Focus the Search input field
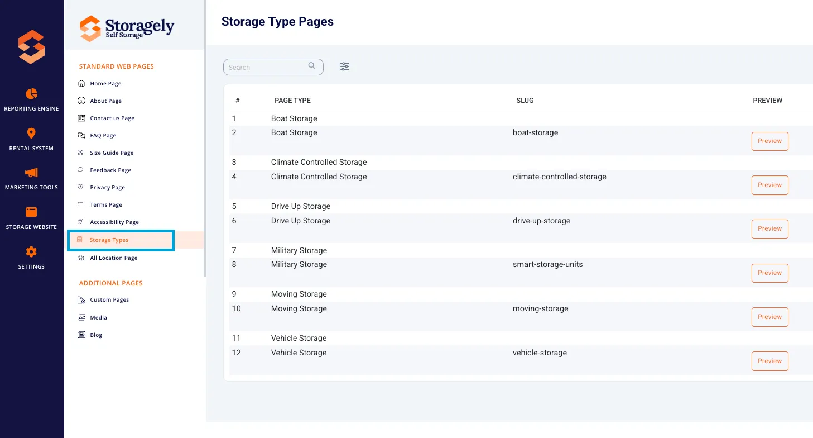The width and height of the screenshot is (813, 438). point(273,67)
